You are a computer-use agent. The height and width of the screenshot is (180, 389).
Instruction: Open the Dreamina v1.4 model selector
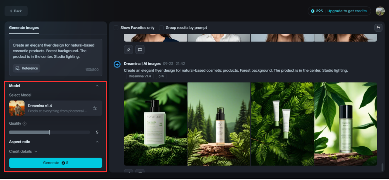pos(56,108)
